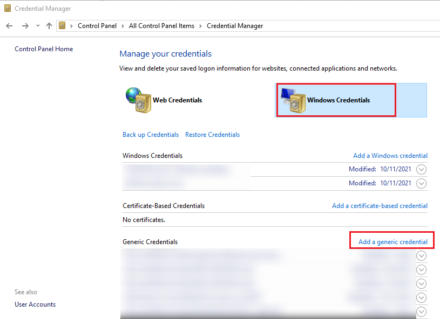Click the forward navigation arrow
Screen dimensions: 440x319
[25, 25]
